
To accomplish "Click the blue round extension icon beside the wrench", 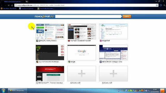I will tap(161, 5).
